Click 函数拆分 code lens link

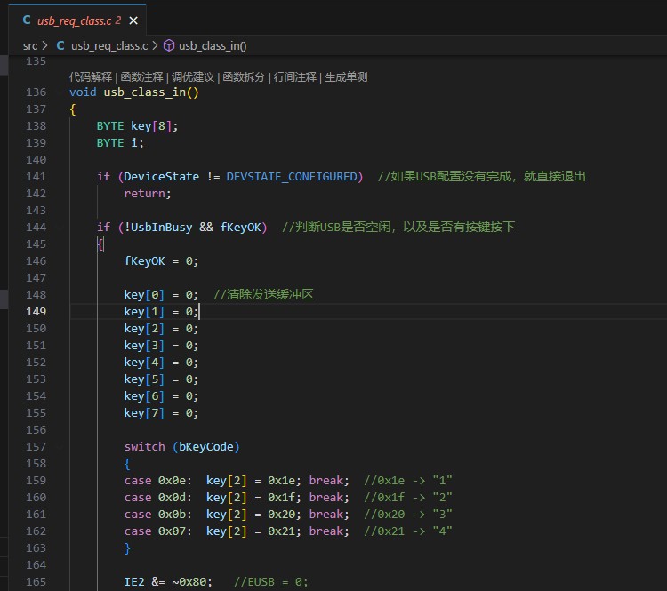coord(244,77)
